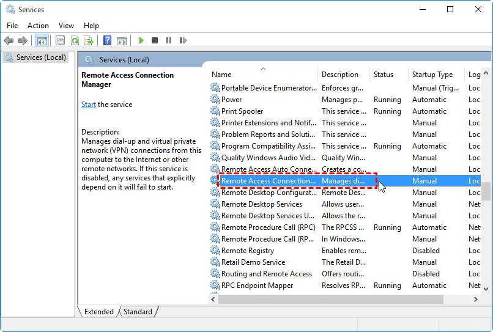Select the Power service name
This screenshot has width=493, height=332.
tap(231, 100)
